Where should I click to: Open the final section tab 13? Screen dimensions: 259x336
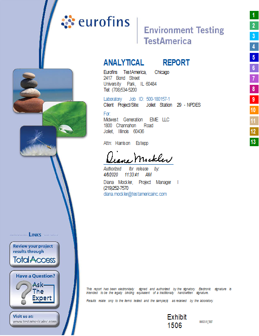click(254, 142)
